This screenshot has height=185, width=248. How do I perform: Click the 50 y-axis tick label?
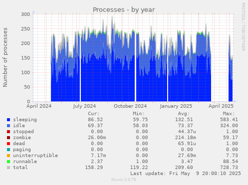pyautogui.click(x=27, y=87)
